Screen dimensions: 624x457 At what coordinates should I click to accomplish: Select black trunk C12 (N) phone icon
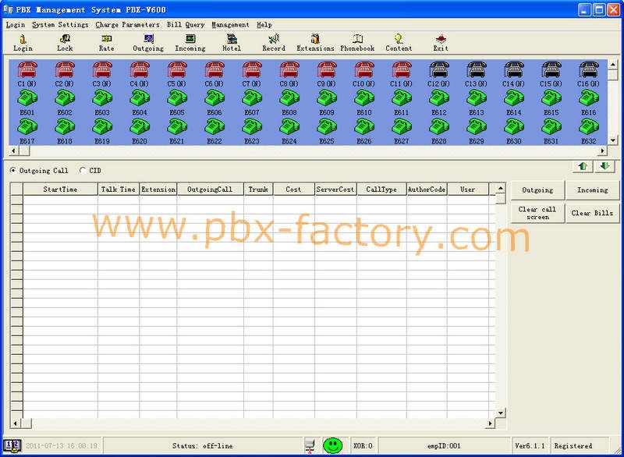(439, 69)
